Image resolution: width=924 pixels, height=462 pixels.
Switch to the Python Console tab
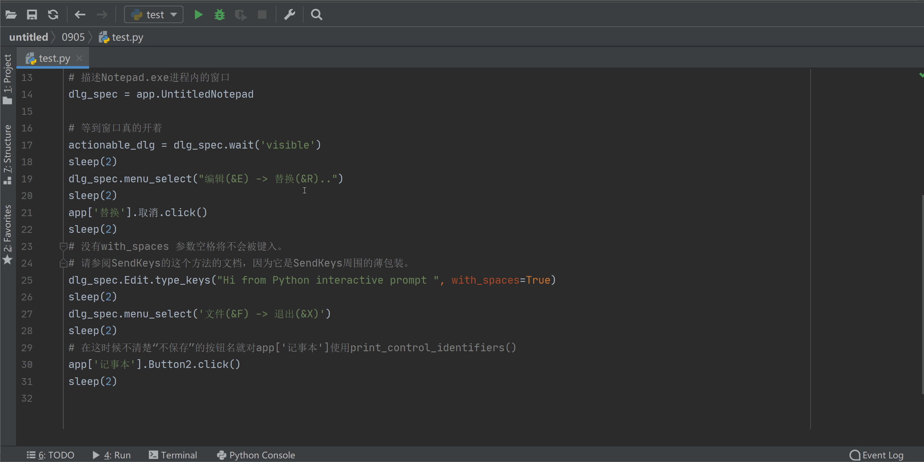point(256,455)
